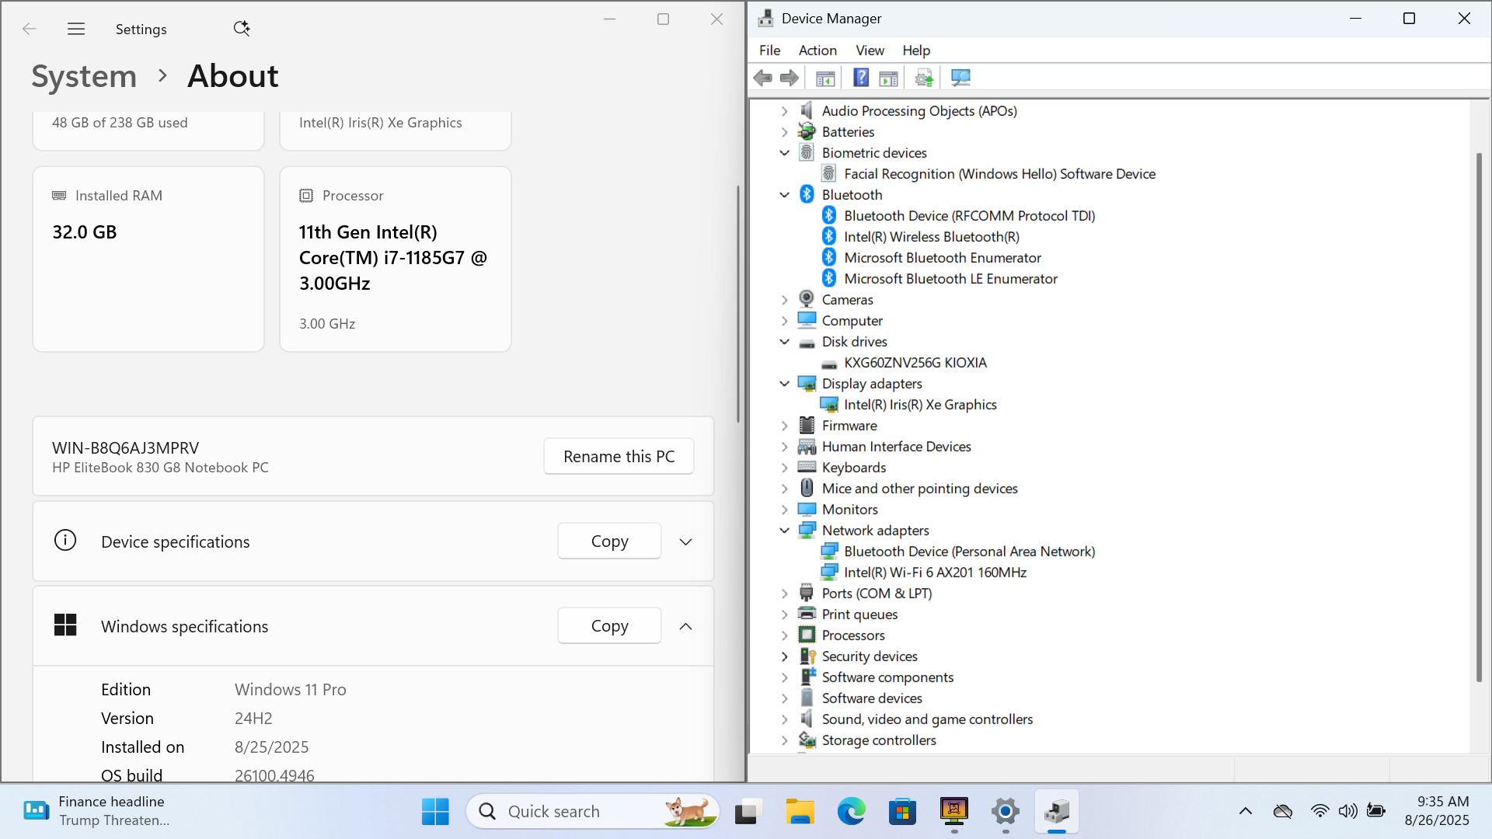
Task: Open File Explorer from the taskbar
Action: 800,811
